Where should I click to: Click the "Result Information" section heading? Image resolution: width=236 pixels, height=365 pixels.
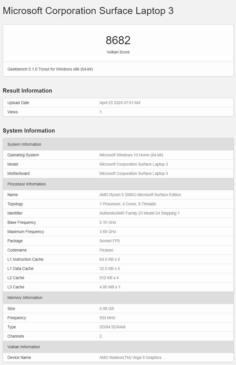27,91
